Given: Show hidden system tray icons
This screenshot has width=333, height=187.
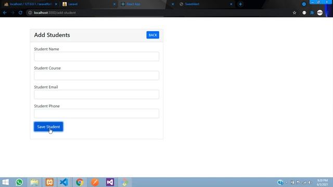Looking at the screenshot, I should (287, 182).
